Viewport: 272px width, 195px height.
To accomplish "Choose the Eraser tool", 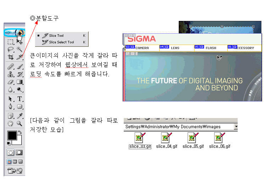I will [x=11, y=82].
